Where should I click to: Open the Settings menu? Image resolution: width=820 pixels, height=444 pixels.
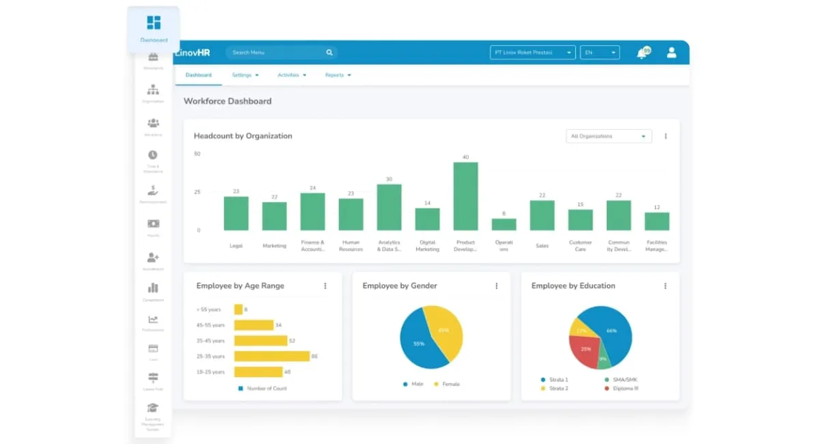pos(245,75)
